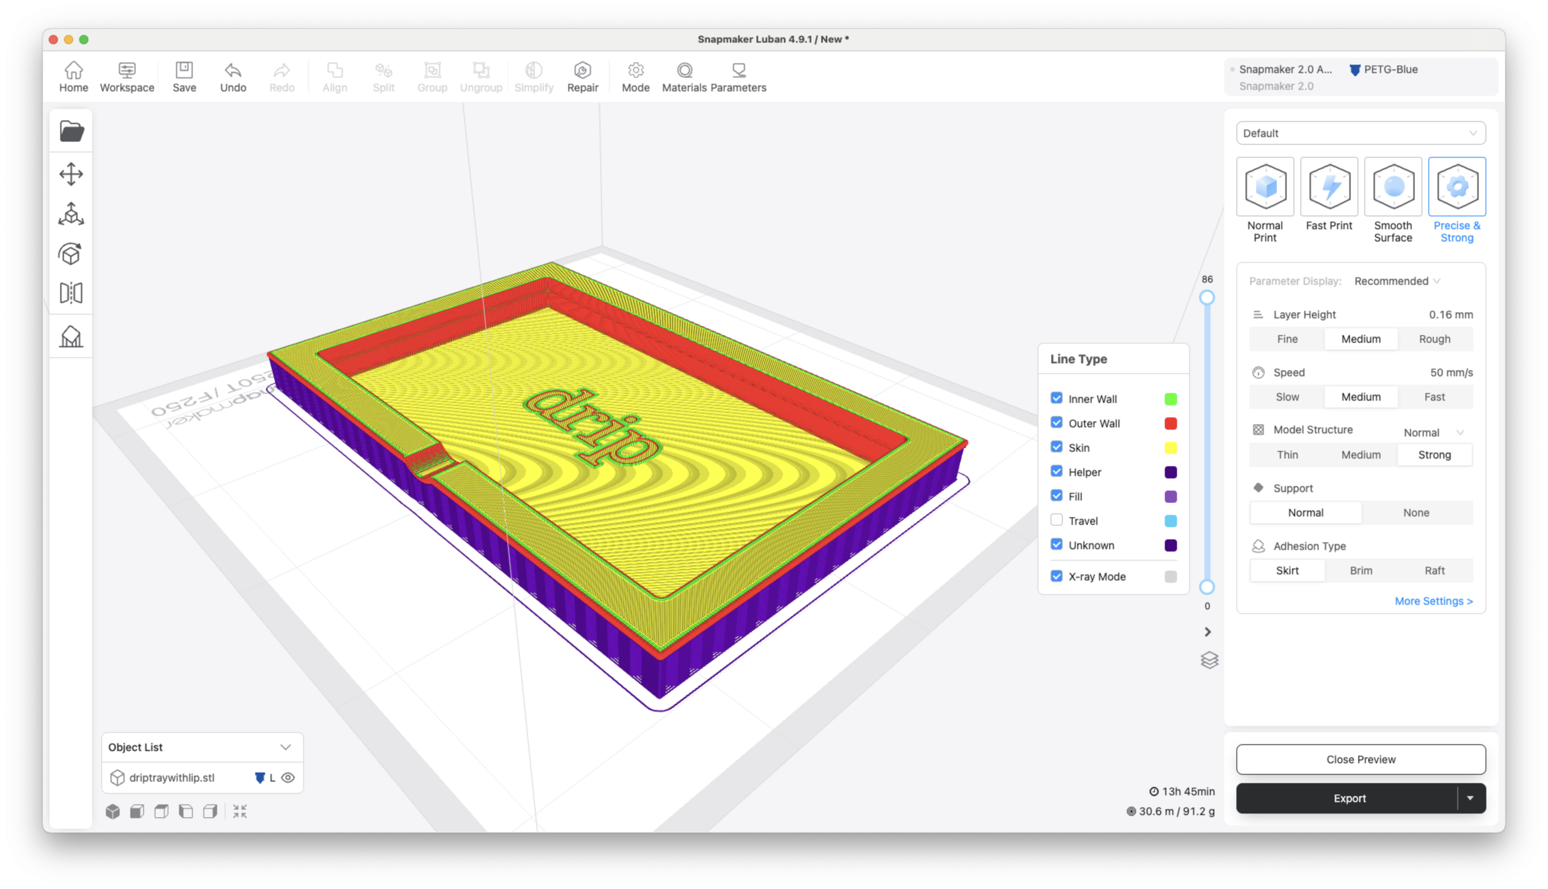1548x889 pixels.
Task: Switch to the right view cube icon
Action: point(210,811)
